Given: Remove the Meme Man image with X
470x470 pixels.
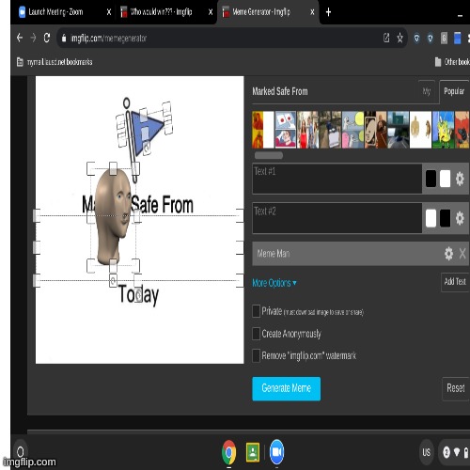Looking at the screenshot, I should pos(462,254).
